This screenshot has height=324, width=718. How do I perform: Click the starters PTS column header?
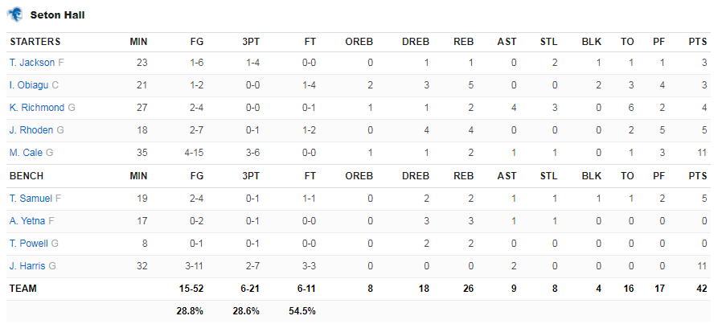tap(698, 42)
